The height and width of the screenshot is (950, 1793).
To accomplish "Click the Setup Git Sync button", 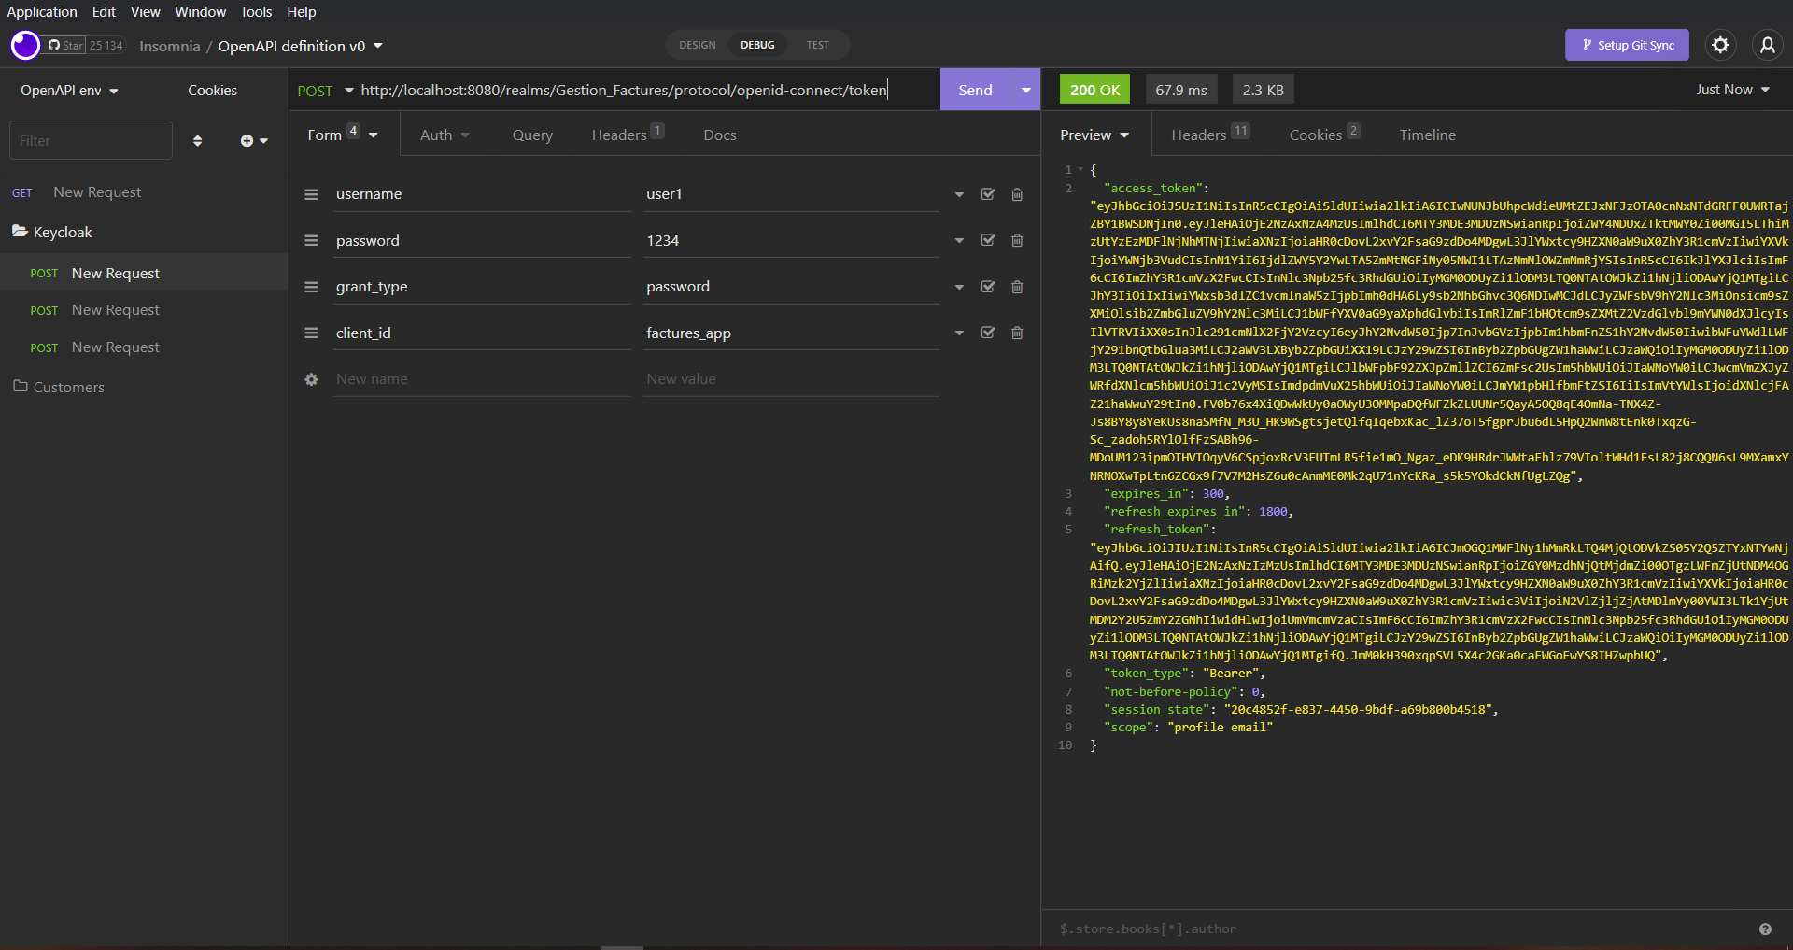I will [1627, 45].
